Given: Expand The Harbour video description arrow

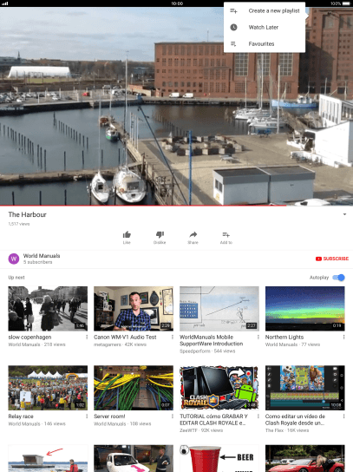Looking at the screenshot, I should click(x=344, y=214).
